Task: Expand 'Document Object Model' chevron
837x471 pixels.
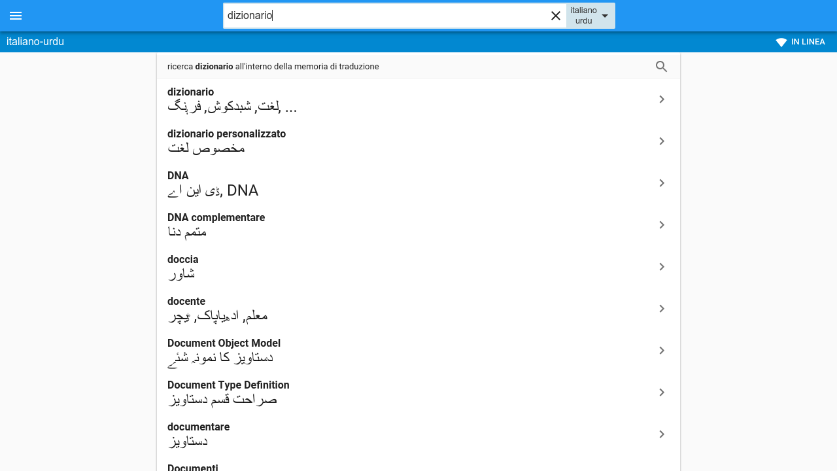Action: (x=662, y=351)
